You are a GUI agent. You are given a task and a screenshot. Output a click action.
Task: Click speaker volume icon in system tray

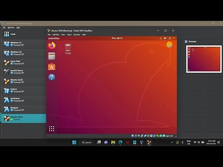click(199, 142)
